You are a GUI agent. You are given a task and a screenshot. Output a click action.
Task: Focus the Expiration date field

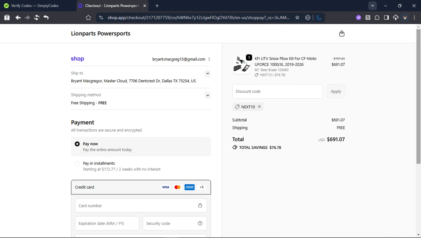107,223
